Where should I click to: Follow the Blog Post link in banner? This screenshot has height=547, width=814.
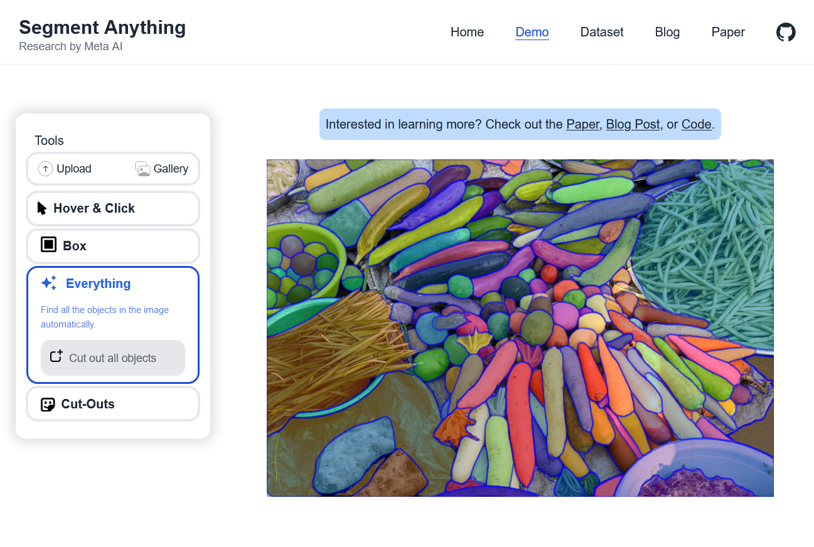[633, 124]
